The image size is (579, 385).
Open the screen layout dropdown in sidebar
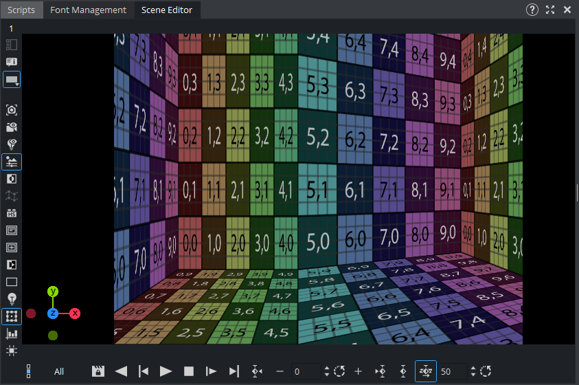click(x=12, y=80)
